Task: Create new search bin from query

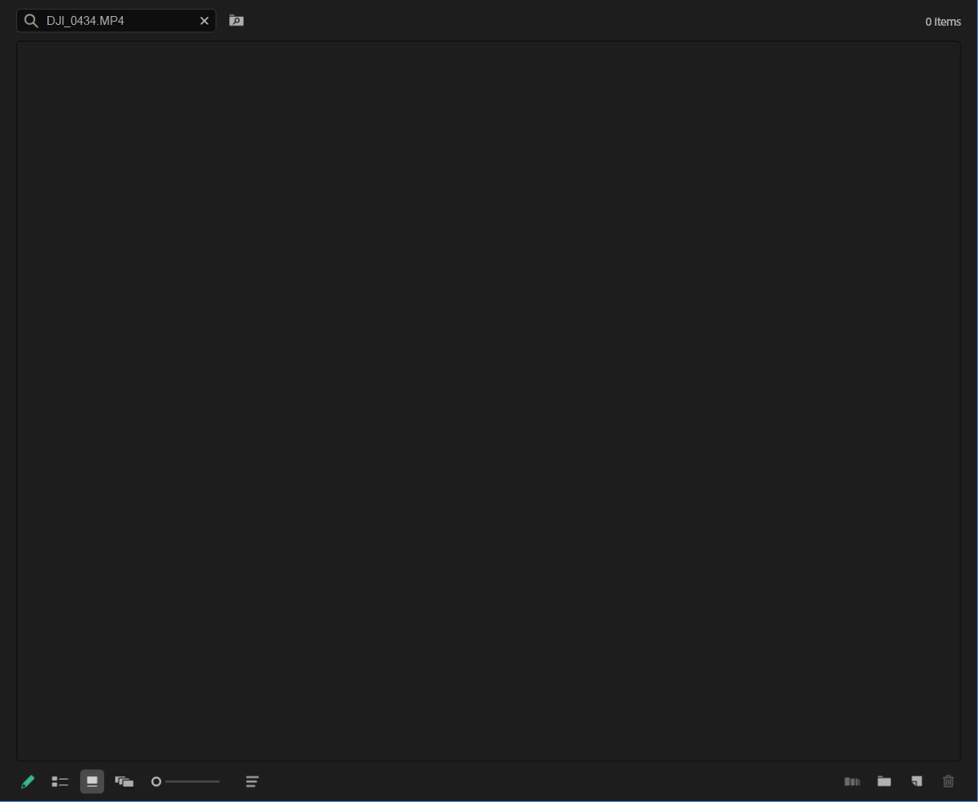Action: click(x=236, y=21)
